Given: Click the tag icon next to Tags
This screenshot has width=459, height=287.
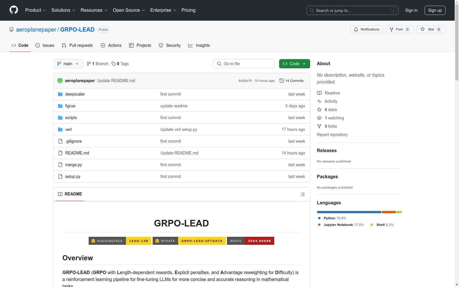Looking at the screenshot, I should 114,64.
